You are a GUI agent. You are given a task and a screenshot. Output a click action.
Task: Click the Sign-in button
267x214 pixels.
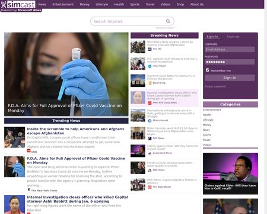(230, 78)
